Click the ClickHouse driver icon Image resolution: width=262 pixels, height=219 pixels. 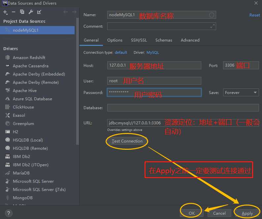(x=8, y=107)
